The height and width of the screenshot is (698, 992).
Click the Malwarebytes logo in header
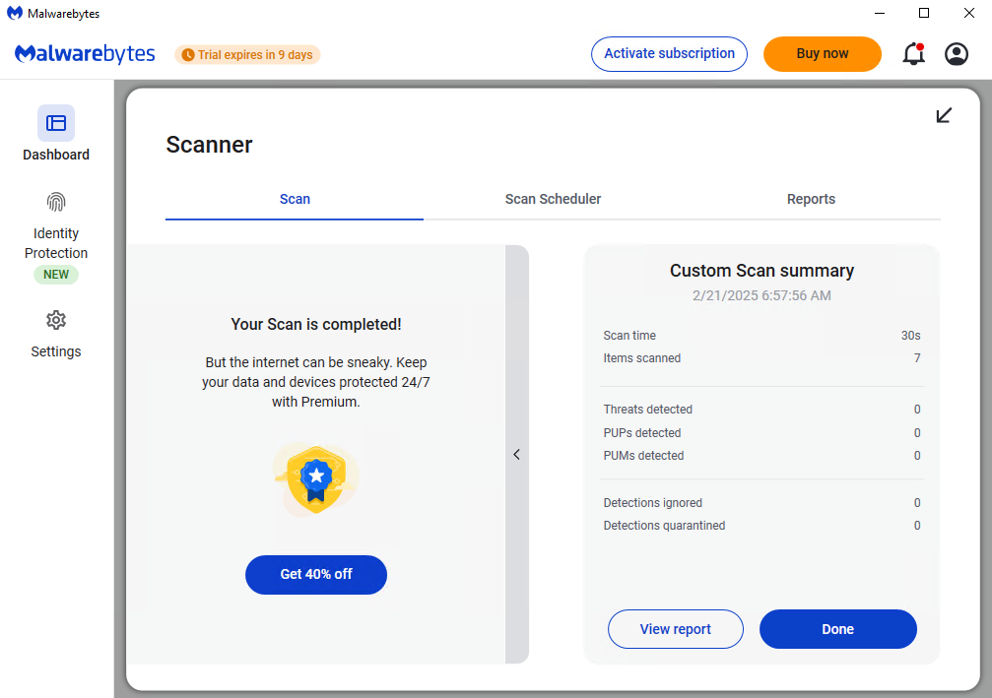85,54
